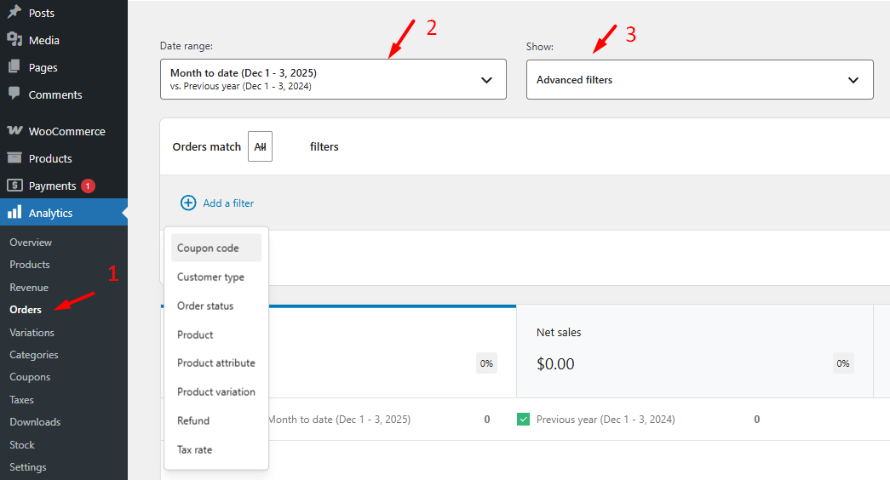Click the Payments dollar icon
Screen dimensions: 890x480
tap(14, 186)
